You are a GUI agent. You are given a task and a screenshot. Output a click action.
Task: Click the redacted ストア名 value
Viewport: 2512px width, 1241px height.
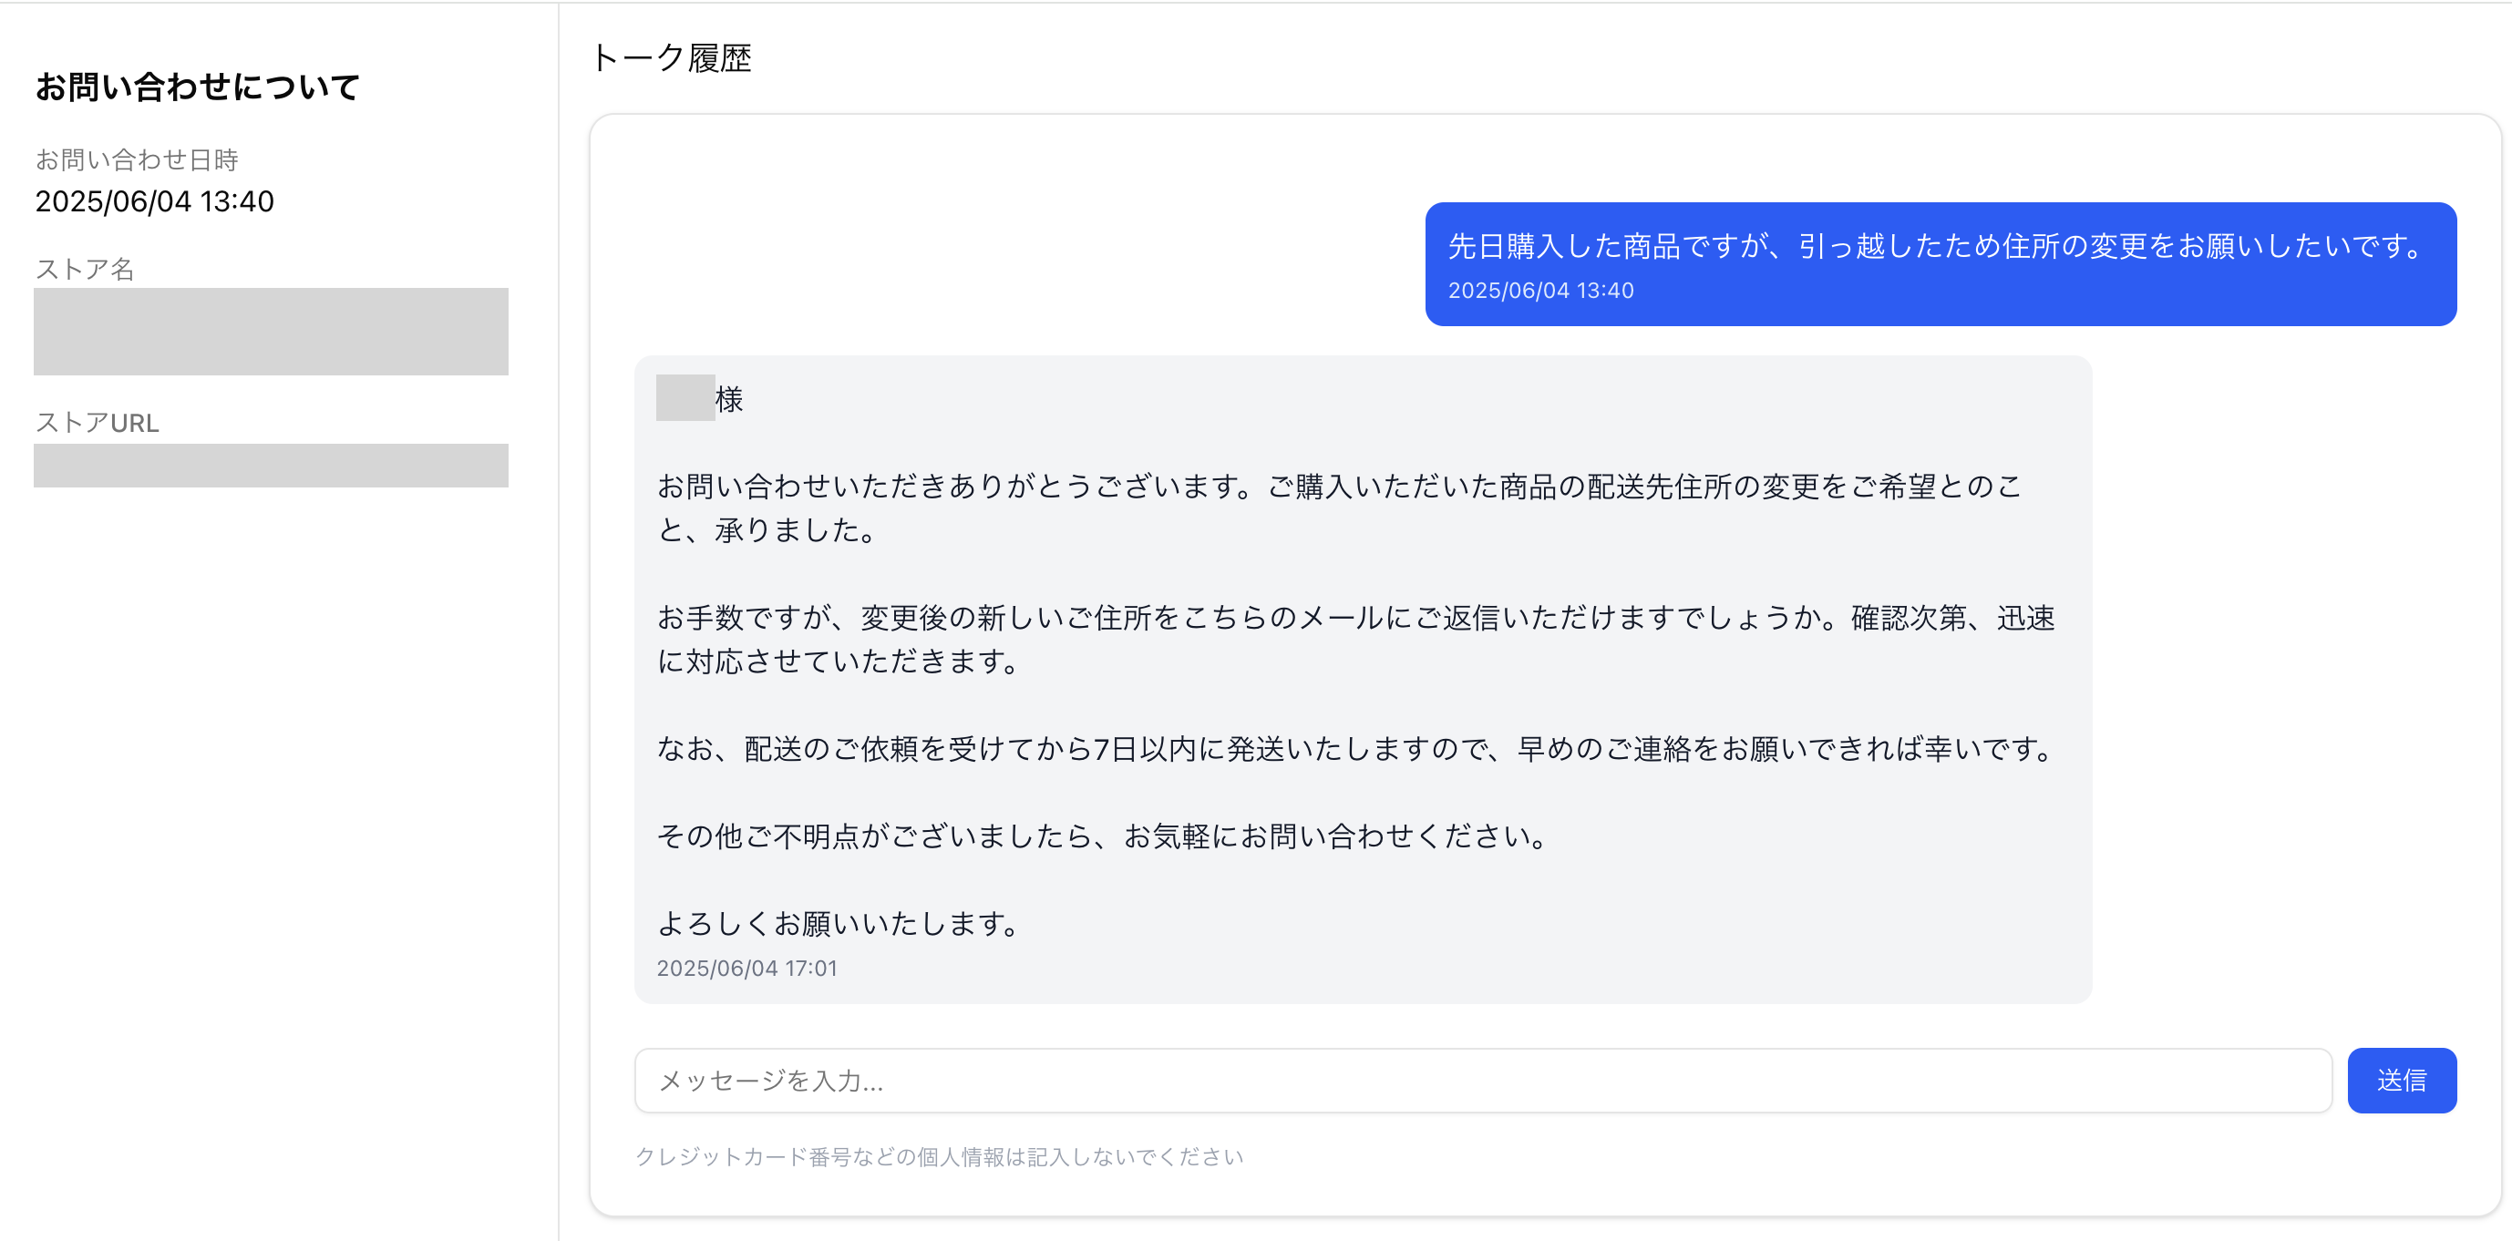pyautogui.click(x=271, y=332)
